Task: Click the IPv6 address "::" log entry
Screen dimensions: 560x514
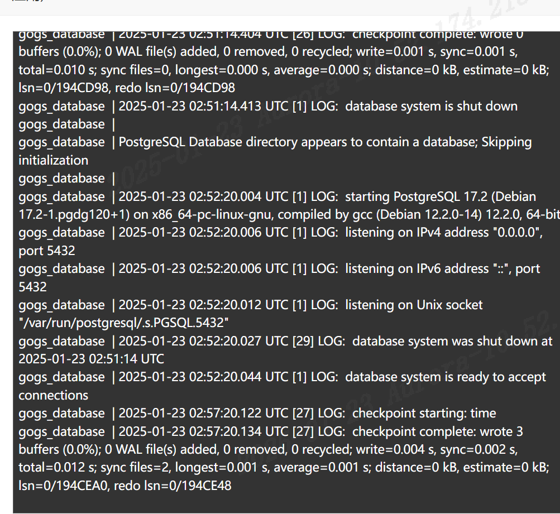Action: pos(279,278)
